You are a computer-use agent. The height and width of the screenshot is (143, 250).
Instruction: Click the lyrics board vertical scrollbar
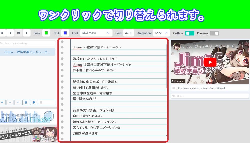click(166, 66)
